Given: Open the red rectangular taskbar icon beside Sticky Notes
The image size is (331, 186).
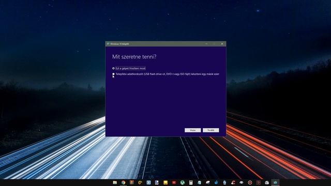Looking at the screenshot, I should (x=174, y=182).
